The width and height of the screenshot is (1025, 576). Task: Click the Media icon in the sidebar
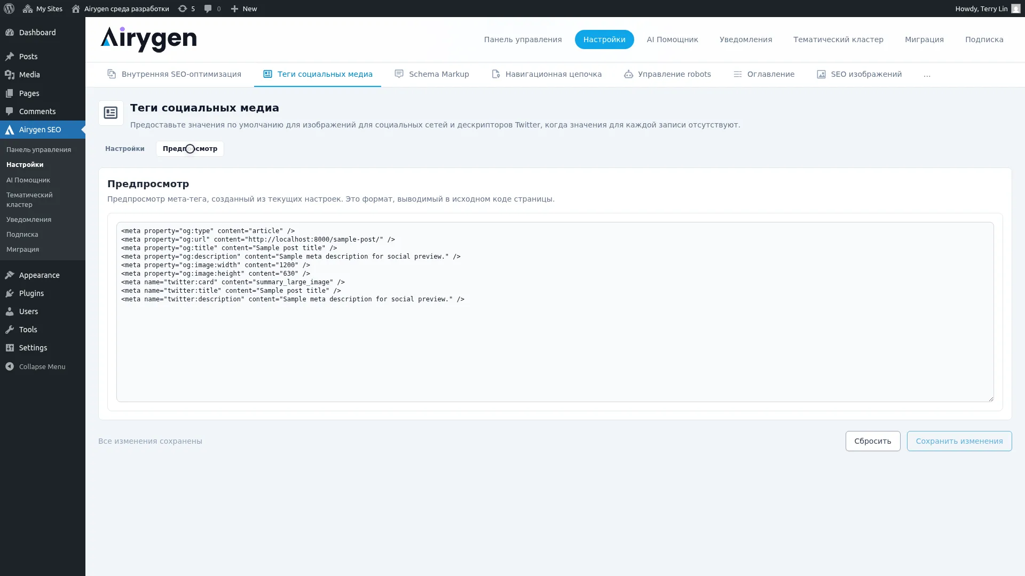click(10, 75)
